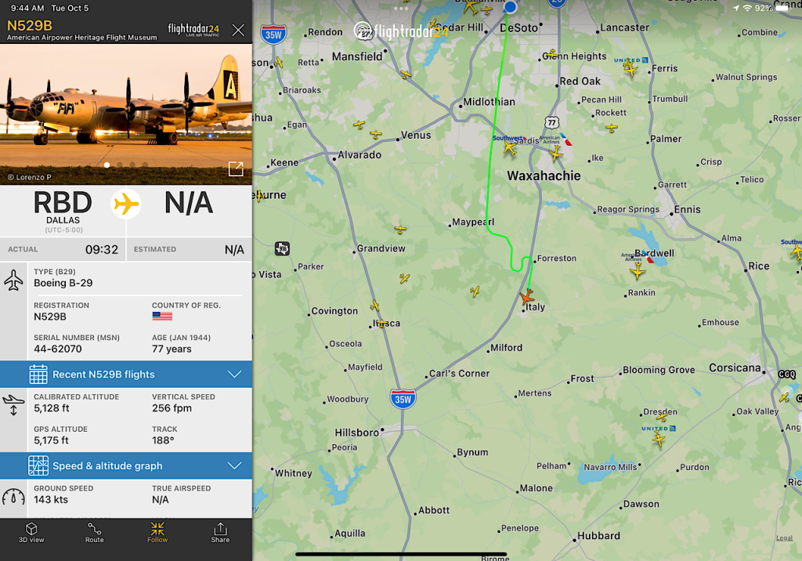The image size is (802, 561).
Task: Select the American Airlines aircraft near Bardwell
Action: [638, 271]
